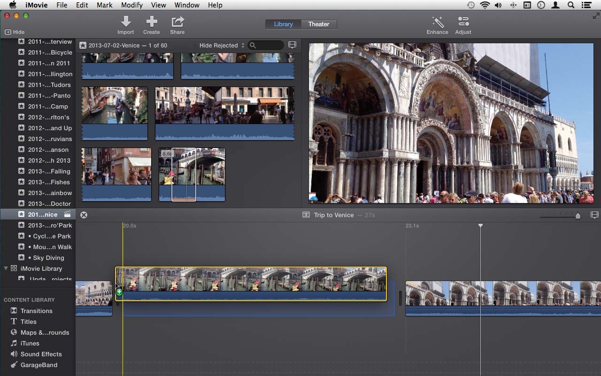Open GarageBand content library

coord(39,365)
